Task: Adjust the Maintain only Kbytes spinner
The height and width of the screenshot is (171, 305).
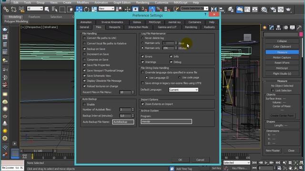Action: (x=176, y=48)
